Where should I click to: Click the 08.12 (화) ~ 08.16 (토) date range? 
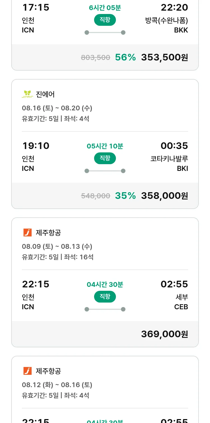[57, 385]
